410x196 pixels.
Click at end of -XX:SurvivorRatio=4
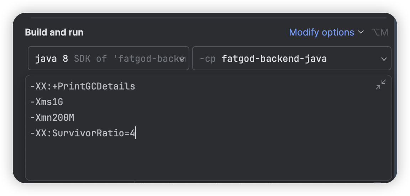tap(135, 134)
